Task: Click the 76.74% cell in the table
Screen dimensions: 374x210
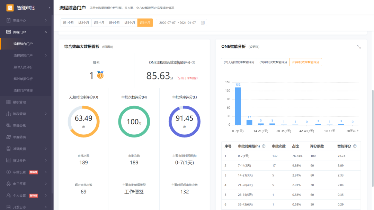Action: [x=297, y=156]
